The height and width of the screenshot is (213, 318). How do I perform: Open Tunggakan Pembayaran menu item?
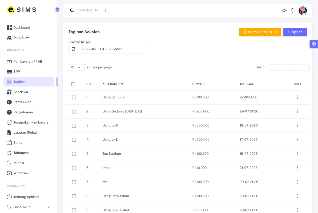click(29, 122)
